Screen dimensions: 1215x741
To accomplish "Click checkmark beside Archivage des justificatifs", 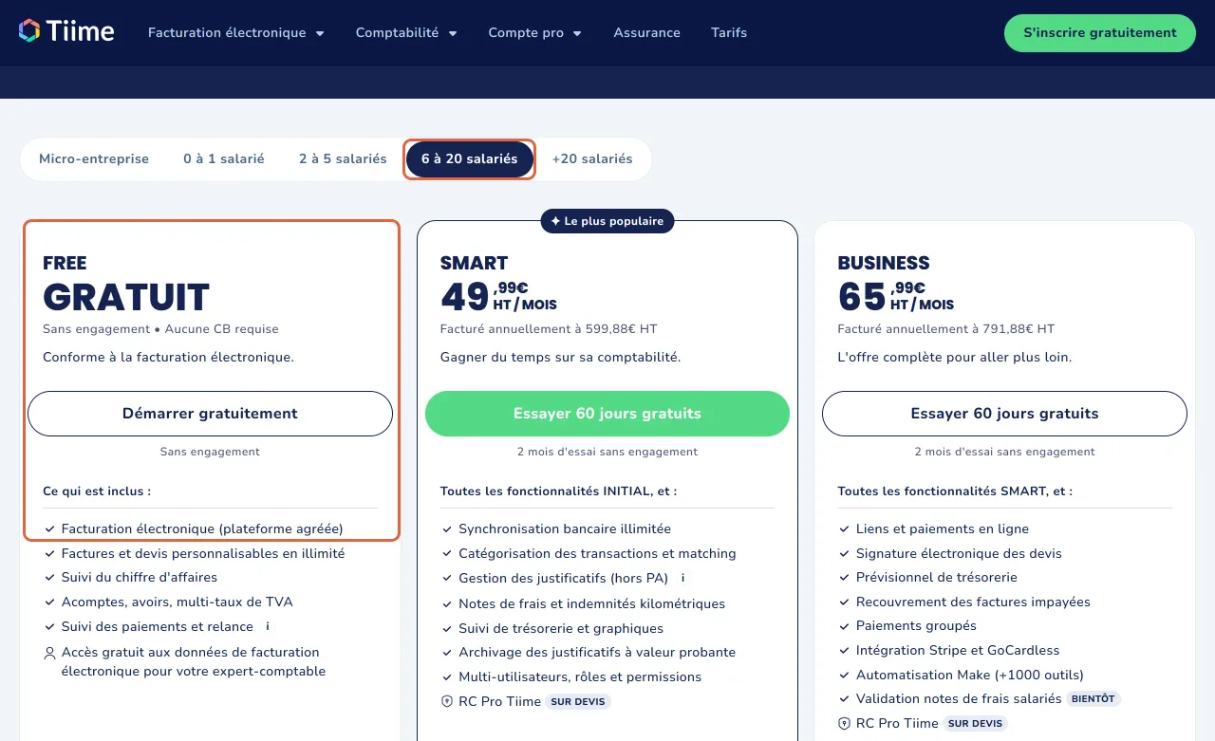I will [447, 652].
